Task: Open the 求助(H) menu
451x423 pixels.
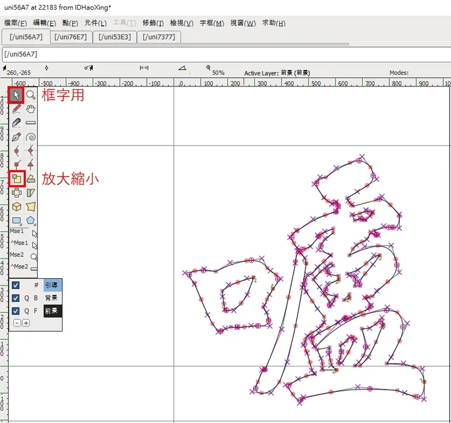Action: [x=274, y=23]
